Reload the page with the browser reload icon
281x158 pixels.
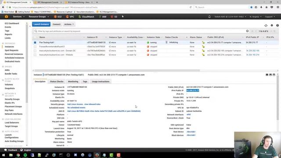[191, 7]
